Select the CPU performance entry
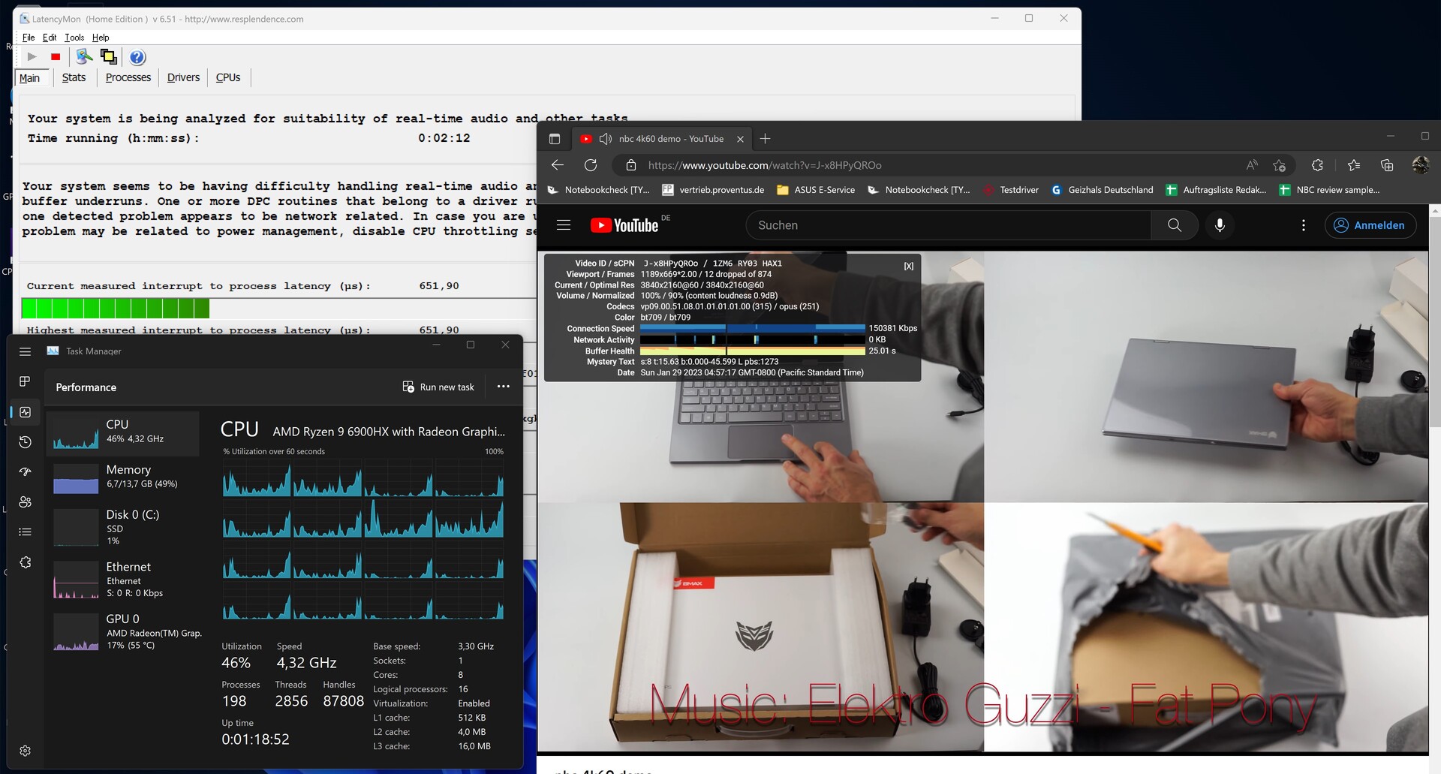This screenshot has height=774, width=1441. (x=123, y=433)
